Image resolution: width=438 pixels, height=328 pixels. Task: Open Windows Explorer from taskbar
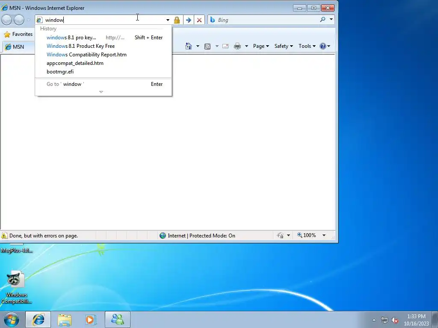tap(65, 319)
